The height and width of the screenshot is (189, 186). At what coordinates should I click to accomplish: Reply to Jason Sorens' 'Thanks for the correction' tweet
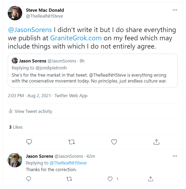[29, 179]
